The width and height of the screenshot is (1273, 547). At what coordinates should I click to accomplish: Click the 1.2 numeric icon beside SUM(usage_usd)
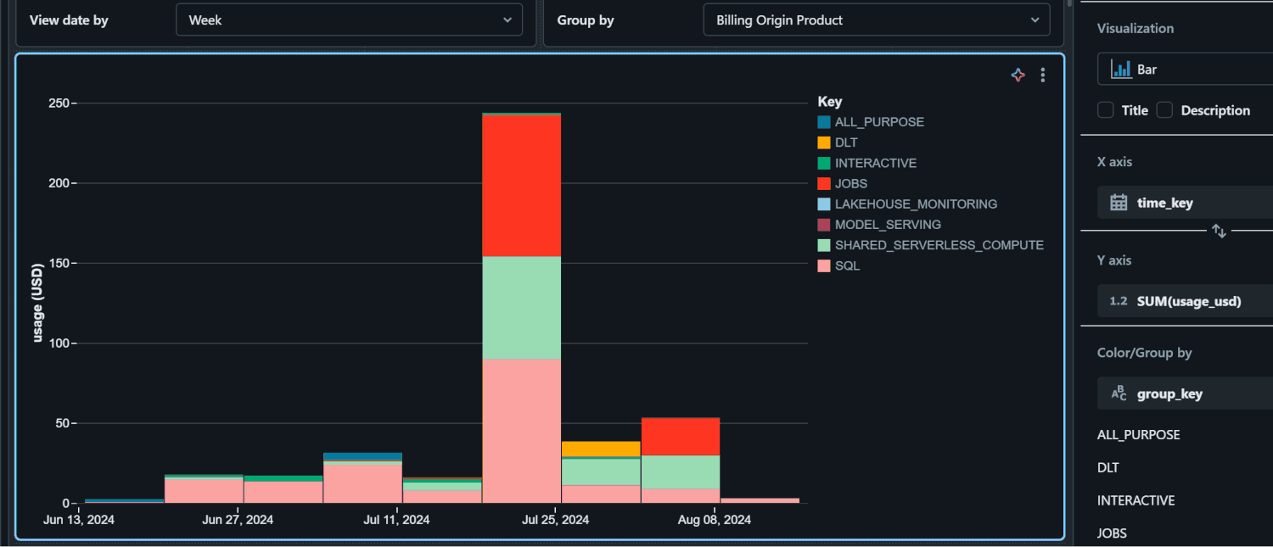1120,300
